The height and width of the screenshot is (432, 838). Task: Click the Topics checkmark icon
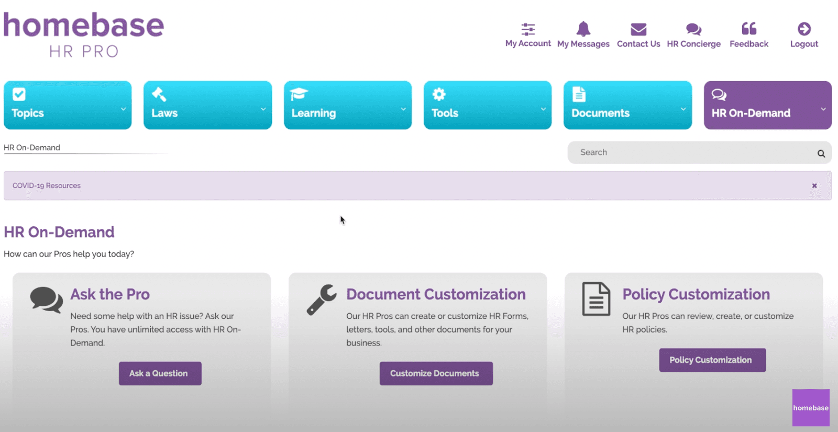coord(19,94)
